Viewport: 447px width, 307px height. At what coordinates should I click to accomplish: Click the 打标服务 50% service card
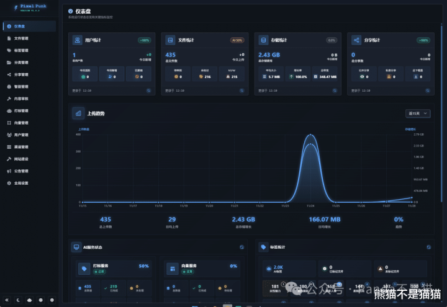coord(114,269)
